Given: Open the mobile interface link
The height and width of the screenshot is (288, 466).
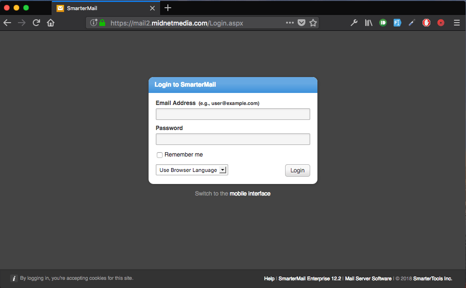Looking at the screenshot, I should [x=250, y=193].
